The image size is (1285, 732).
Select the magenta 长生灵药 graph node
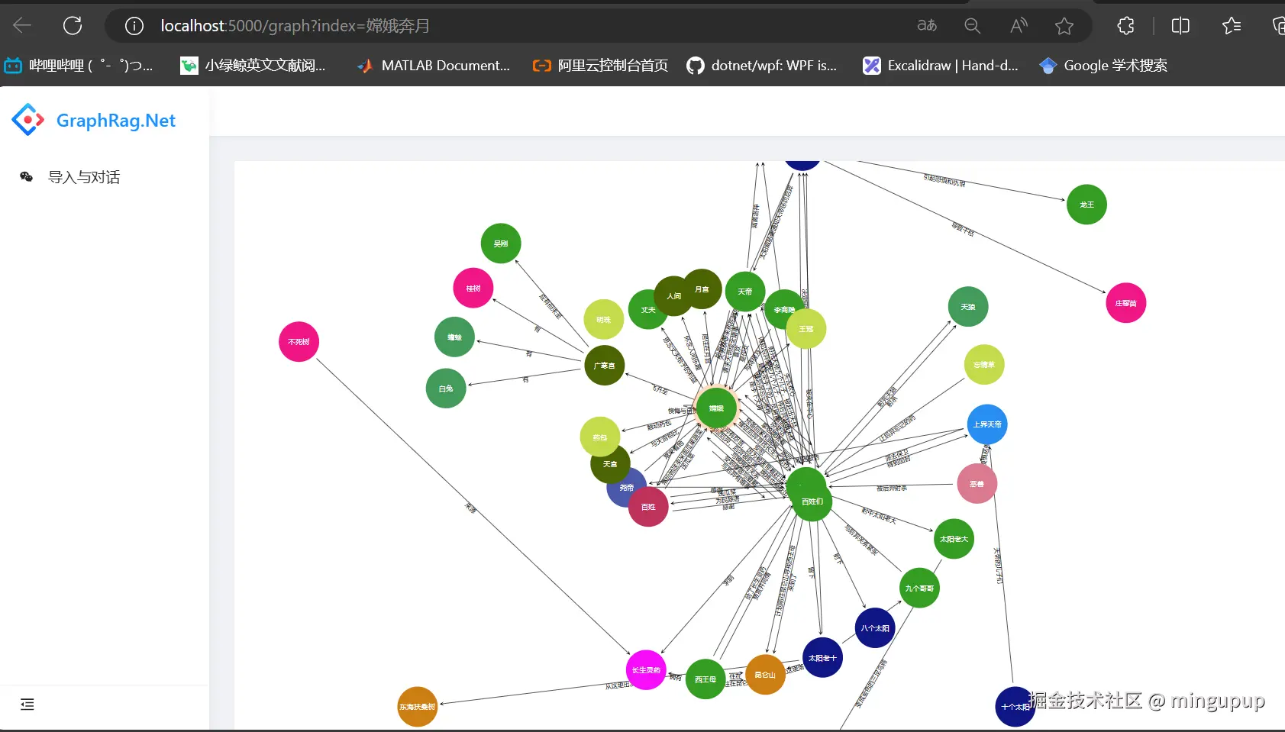(646, 669)
